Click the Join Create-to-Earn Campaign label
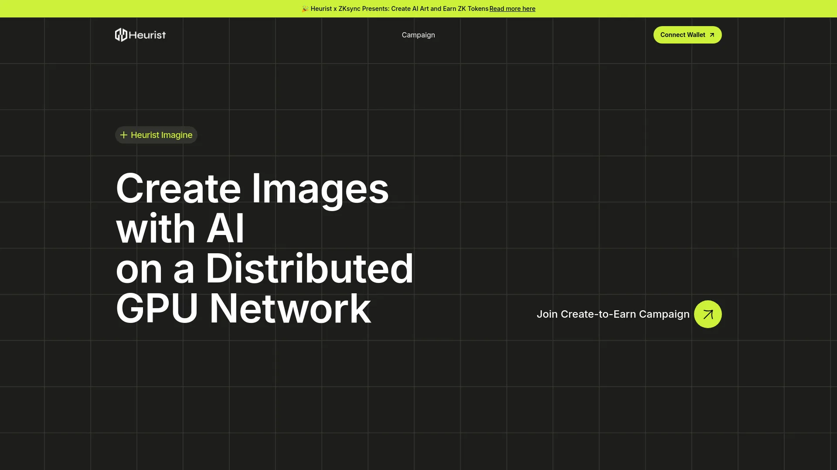This screenshot has height=470, width=837. coord(612,314)
